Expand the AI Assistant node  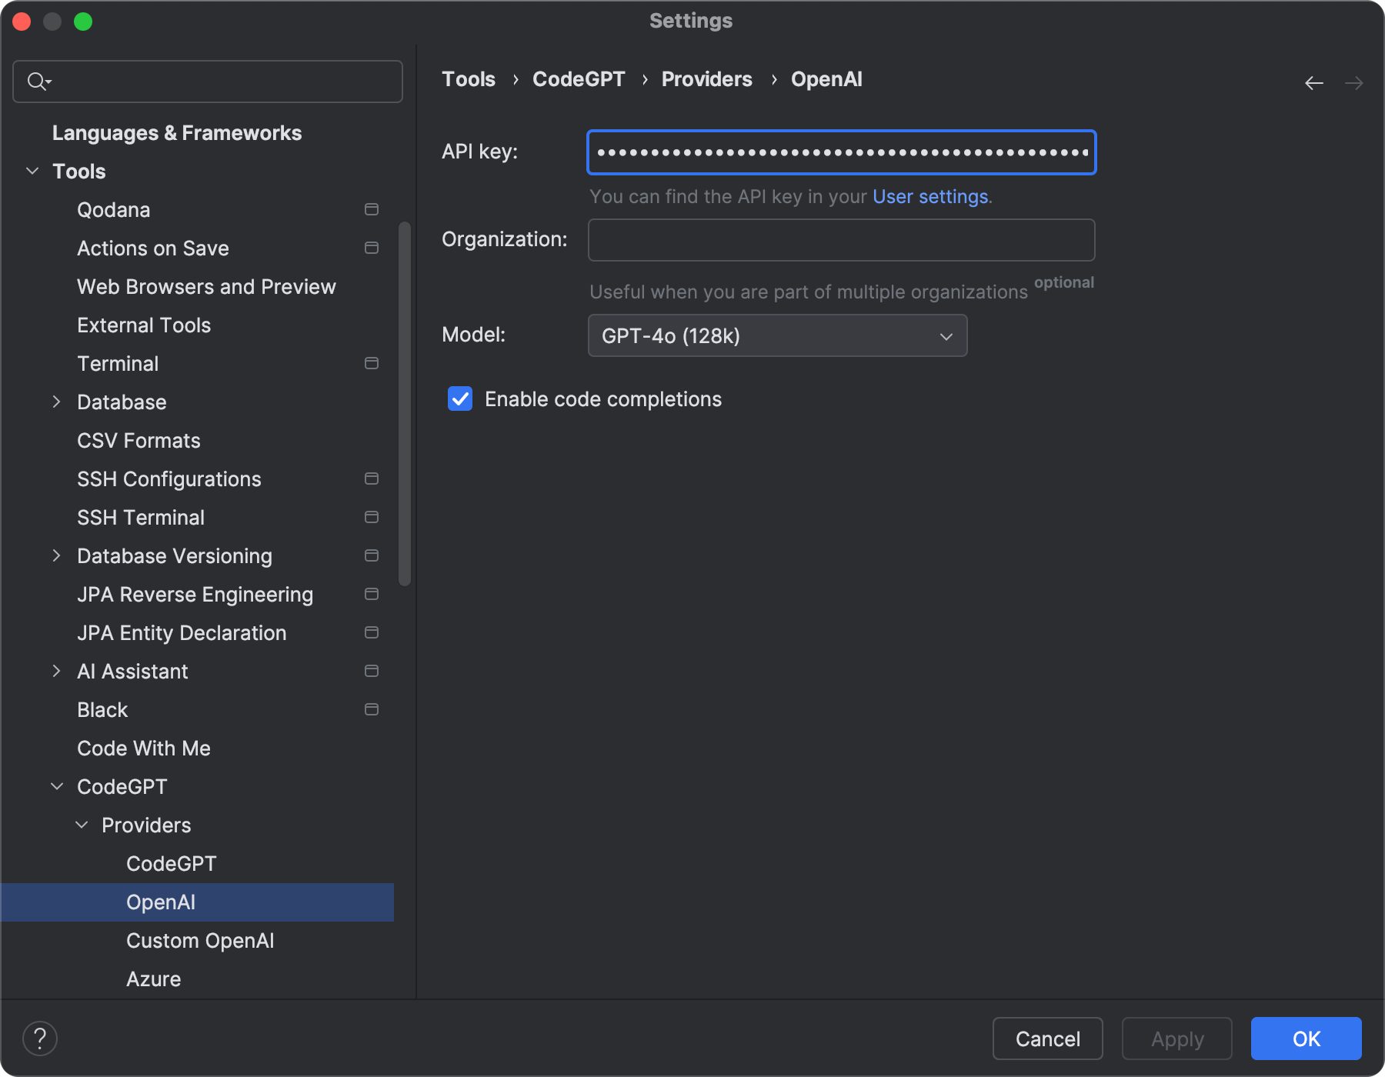[x=56, y=671]
